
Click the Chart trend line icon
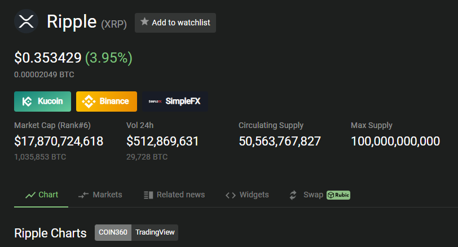tap(30, 195)
